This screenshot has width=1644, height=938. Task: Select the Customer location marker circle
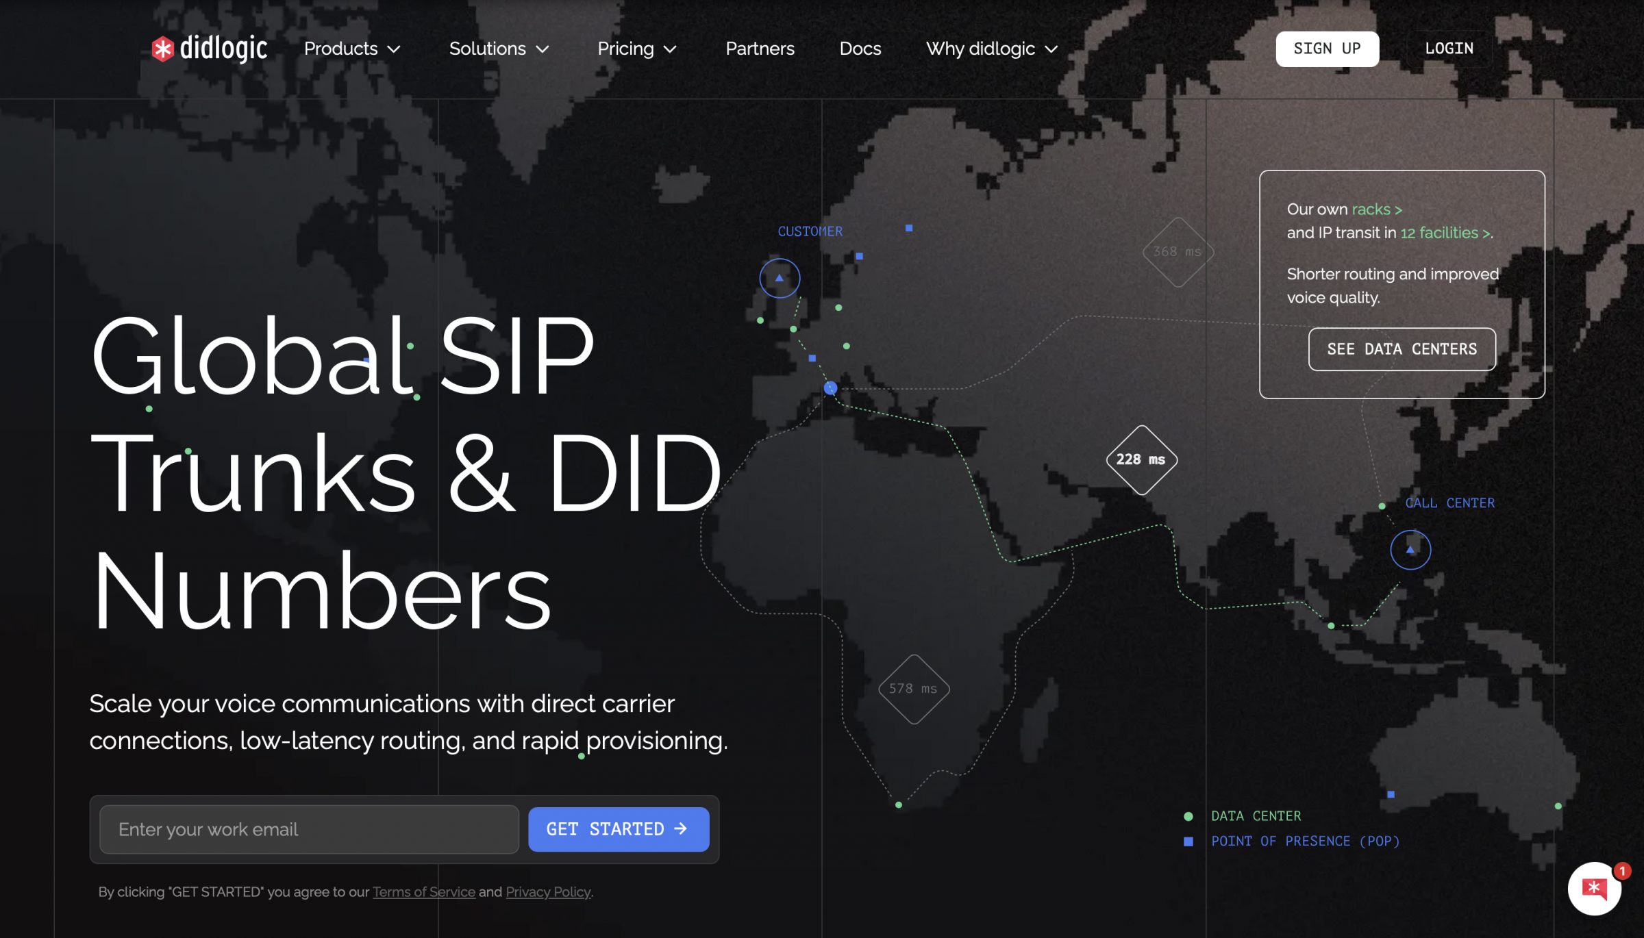[x=780, y=278]
